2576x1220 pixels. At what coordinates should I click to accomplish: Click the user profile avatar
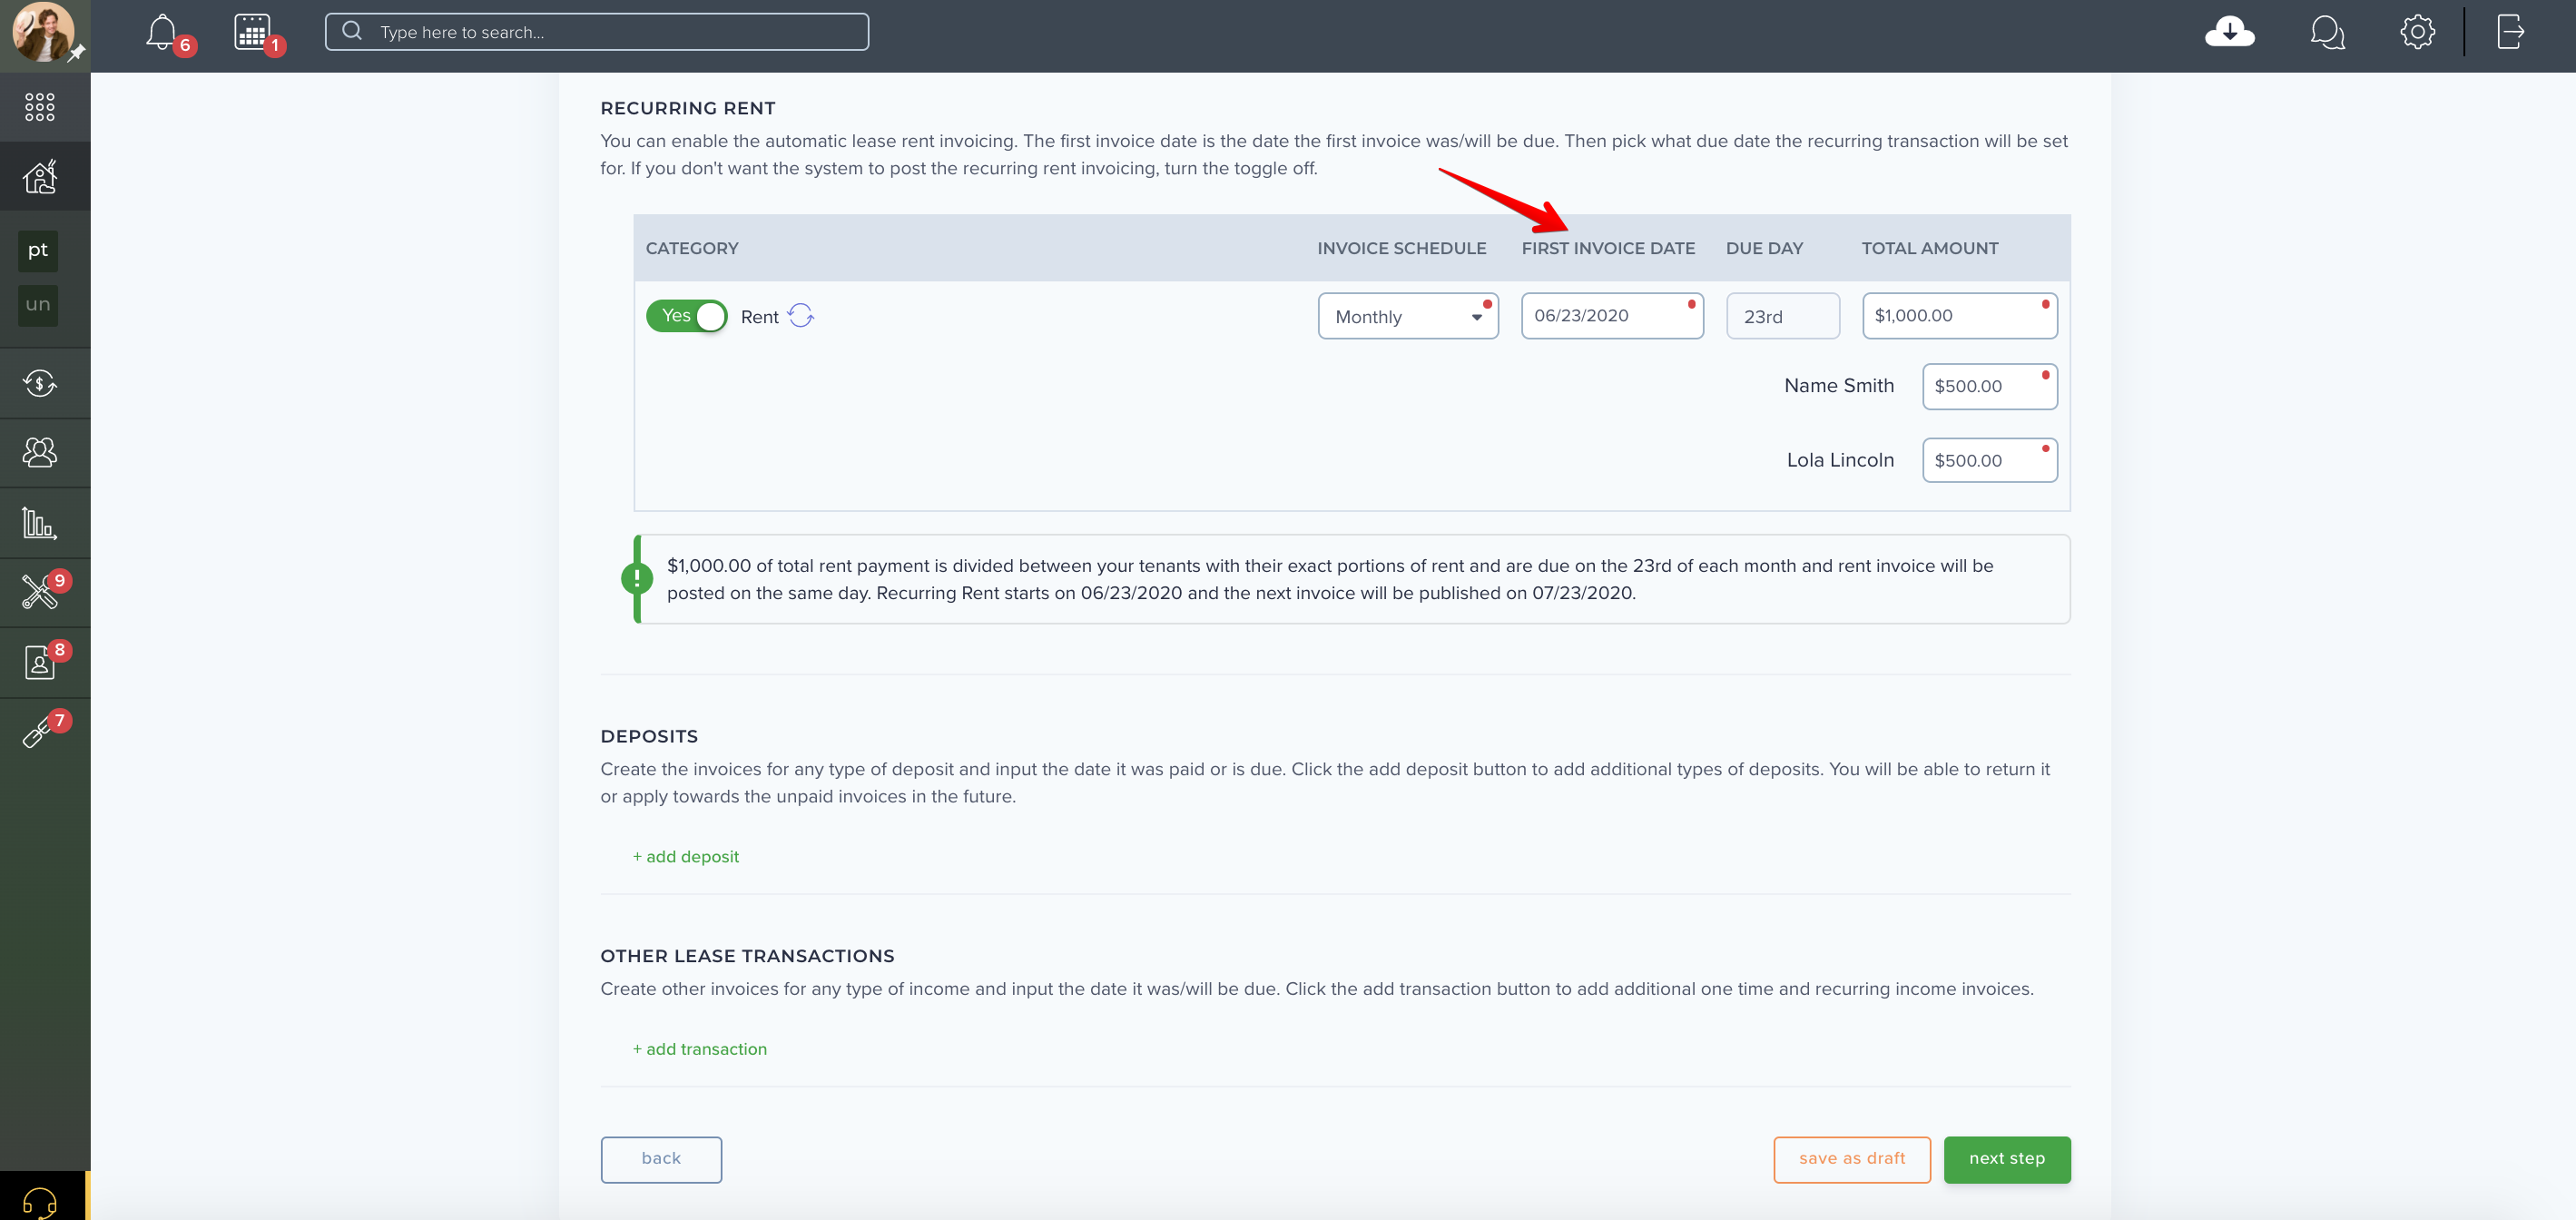[43, 32]
